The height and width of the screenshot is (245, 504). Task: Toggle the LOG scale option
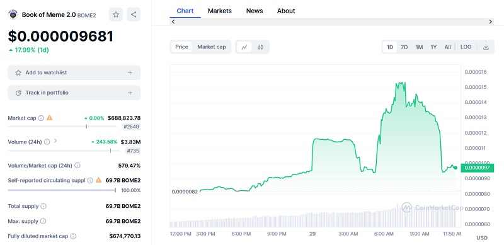(466, 47)
